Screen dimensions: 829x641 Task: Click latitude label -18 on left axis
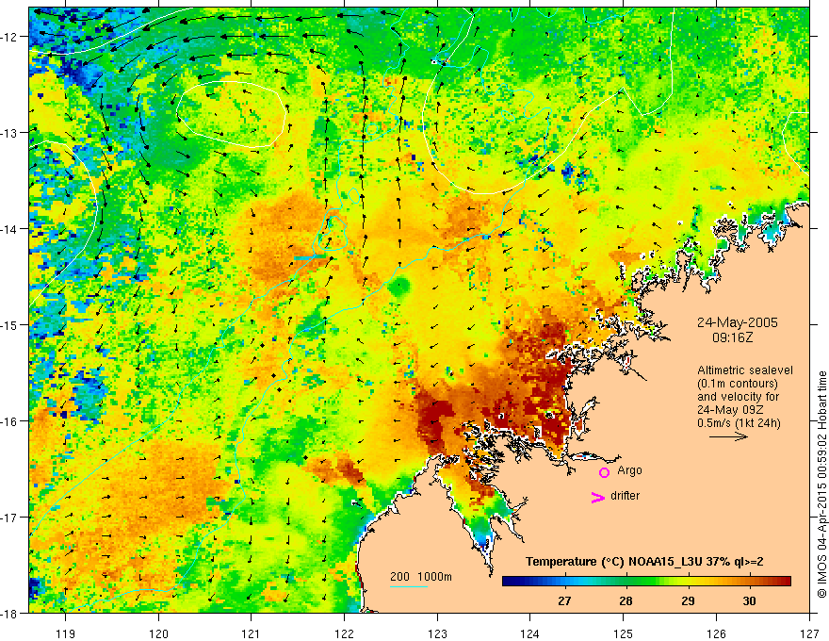pos(9,613)
